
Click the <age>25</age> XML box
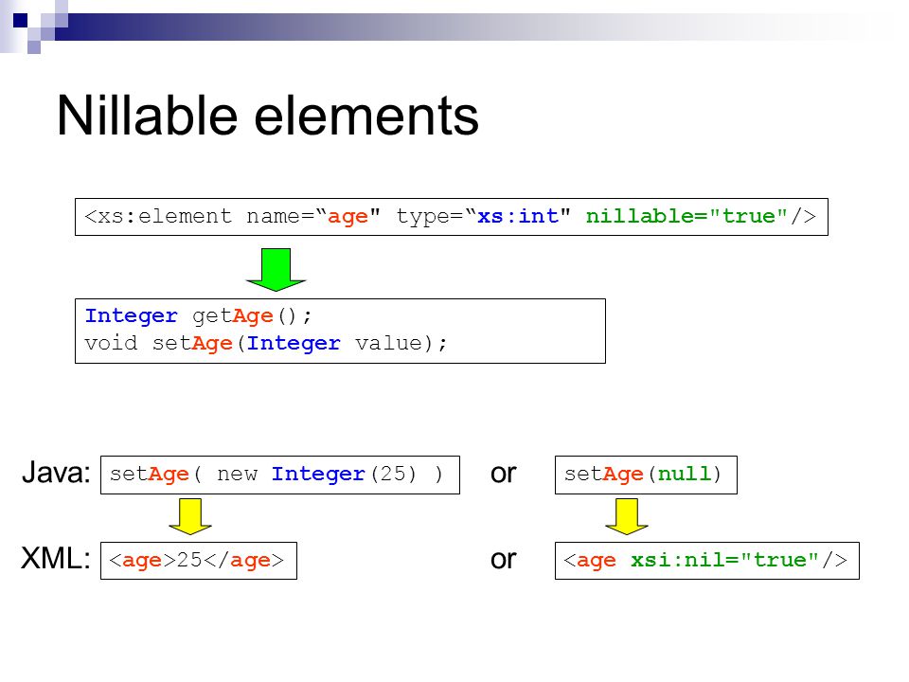(x=199, y=561)
